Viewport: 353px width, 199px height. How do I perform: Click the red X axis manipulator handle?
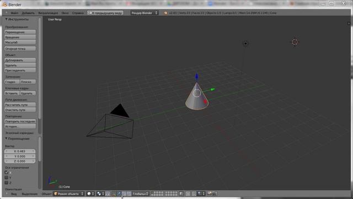[x=205, y=102]
